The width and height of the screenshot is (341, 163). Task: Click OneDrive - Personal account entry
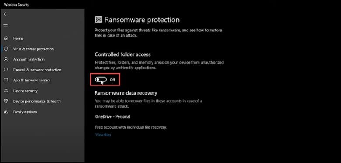point(113,117)
